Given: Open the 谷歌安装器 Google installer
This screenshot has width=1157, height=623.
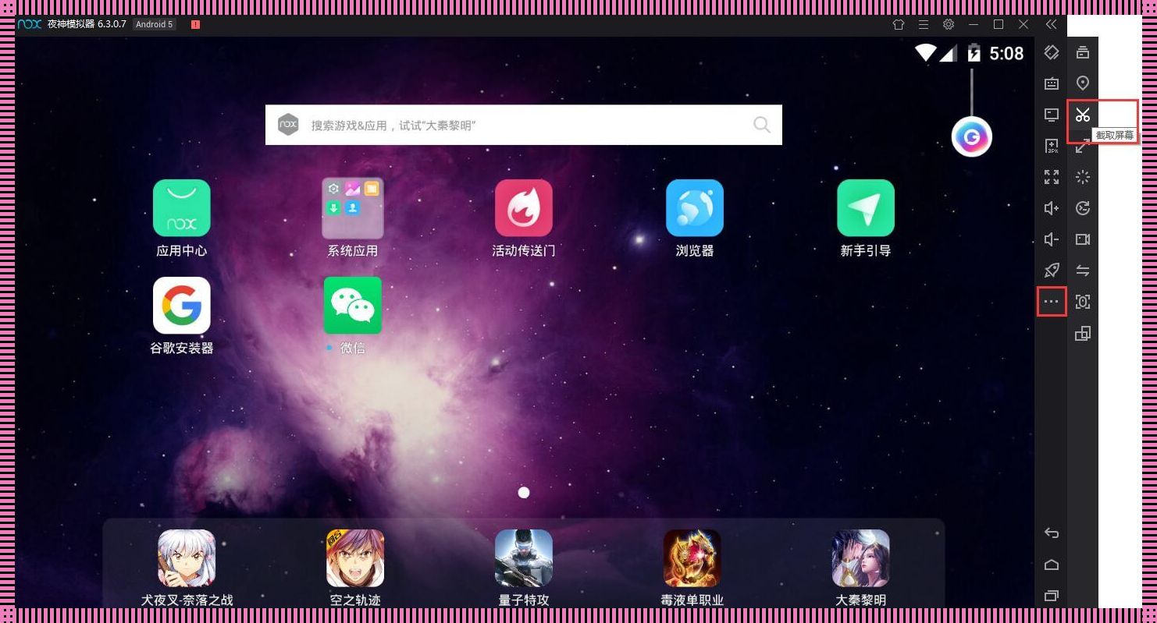Looking at the screenshot, I should [181, 306].
